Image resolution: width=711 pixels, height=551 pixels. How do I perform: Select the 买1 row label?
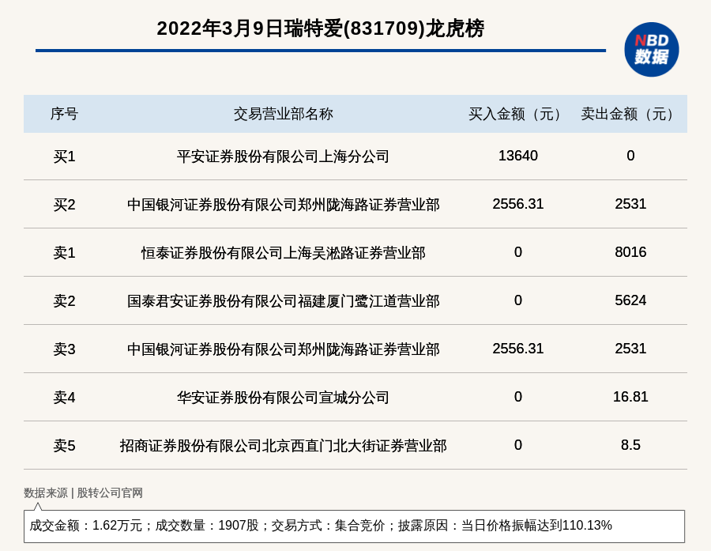click(x=64, y=157)
